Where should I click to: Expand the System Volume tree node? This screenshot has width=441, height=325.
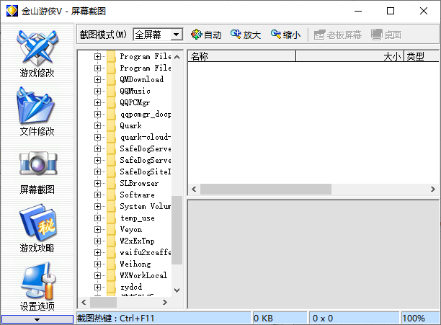[x=97, y=206]
